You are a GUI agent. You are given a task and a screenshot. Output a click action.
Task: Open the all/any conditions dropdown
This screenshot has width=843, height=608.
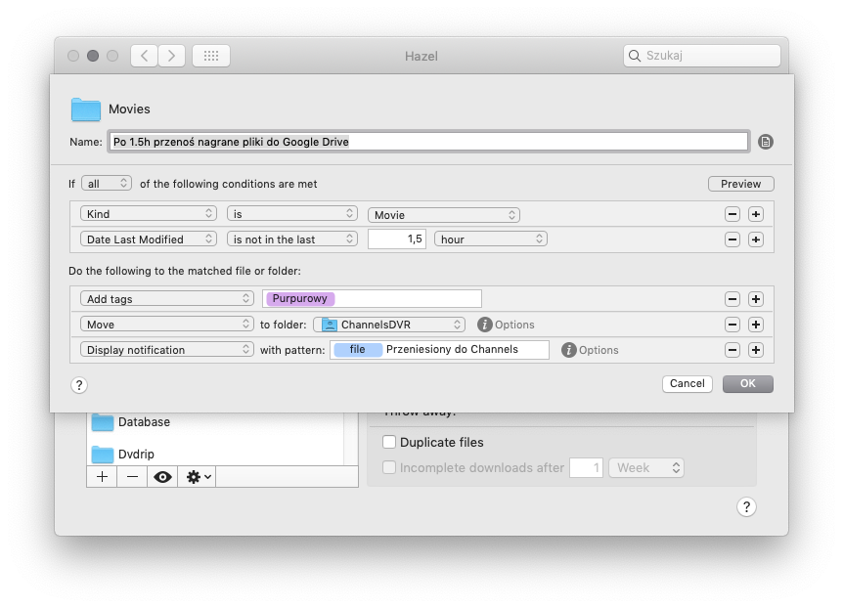(107, 184)
